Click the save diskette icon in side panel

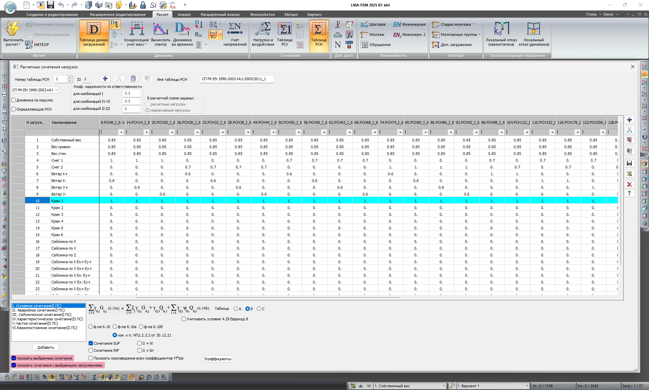pyautogui.click(x=629, y=163)
